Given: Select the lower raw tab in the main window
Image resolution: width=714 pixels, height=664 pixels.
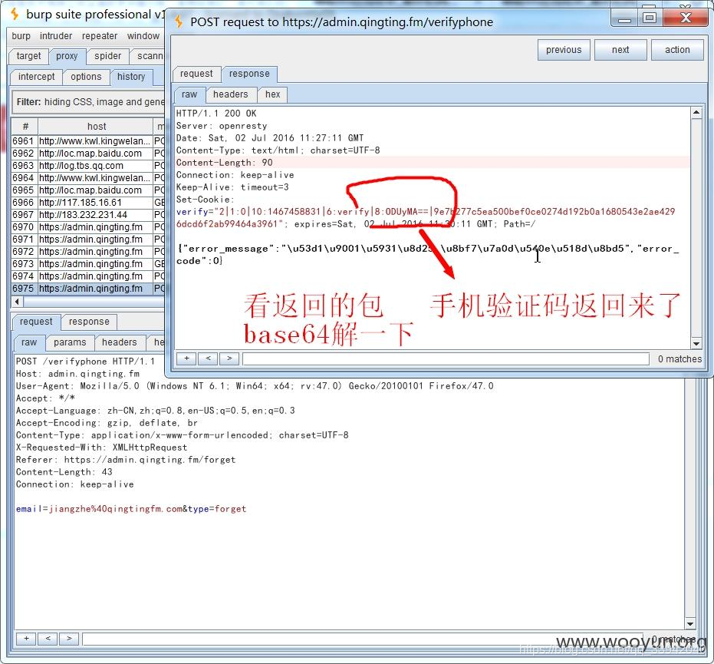Looking at the screenshot, I should pyautogui.click(x=28, y=342).
